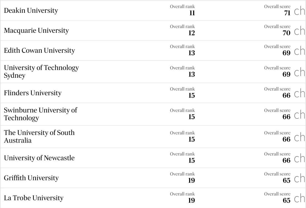Click La Trobe University's overall score 65
306x208 pixels.
tap(287, 199)
